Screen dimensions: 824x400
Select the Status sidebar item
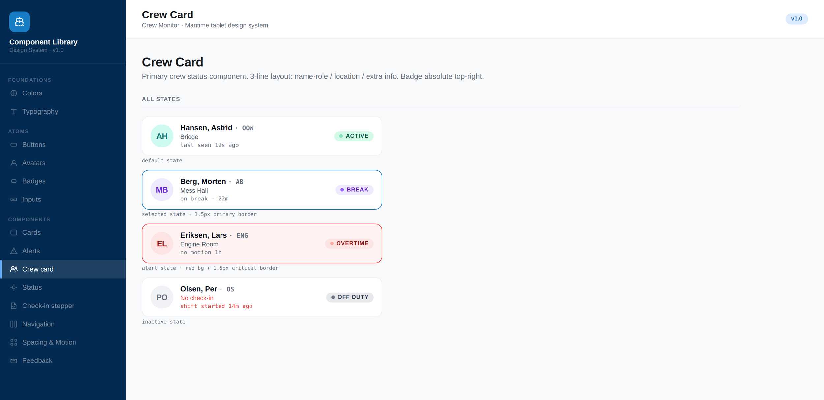tap(63, 287)
